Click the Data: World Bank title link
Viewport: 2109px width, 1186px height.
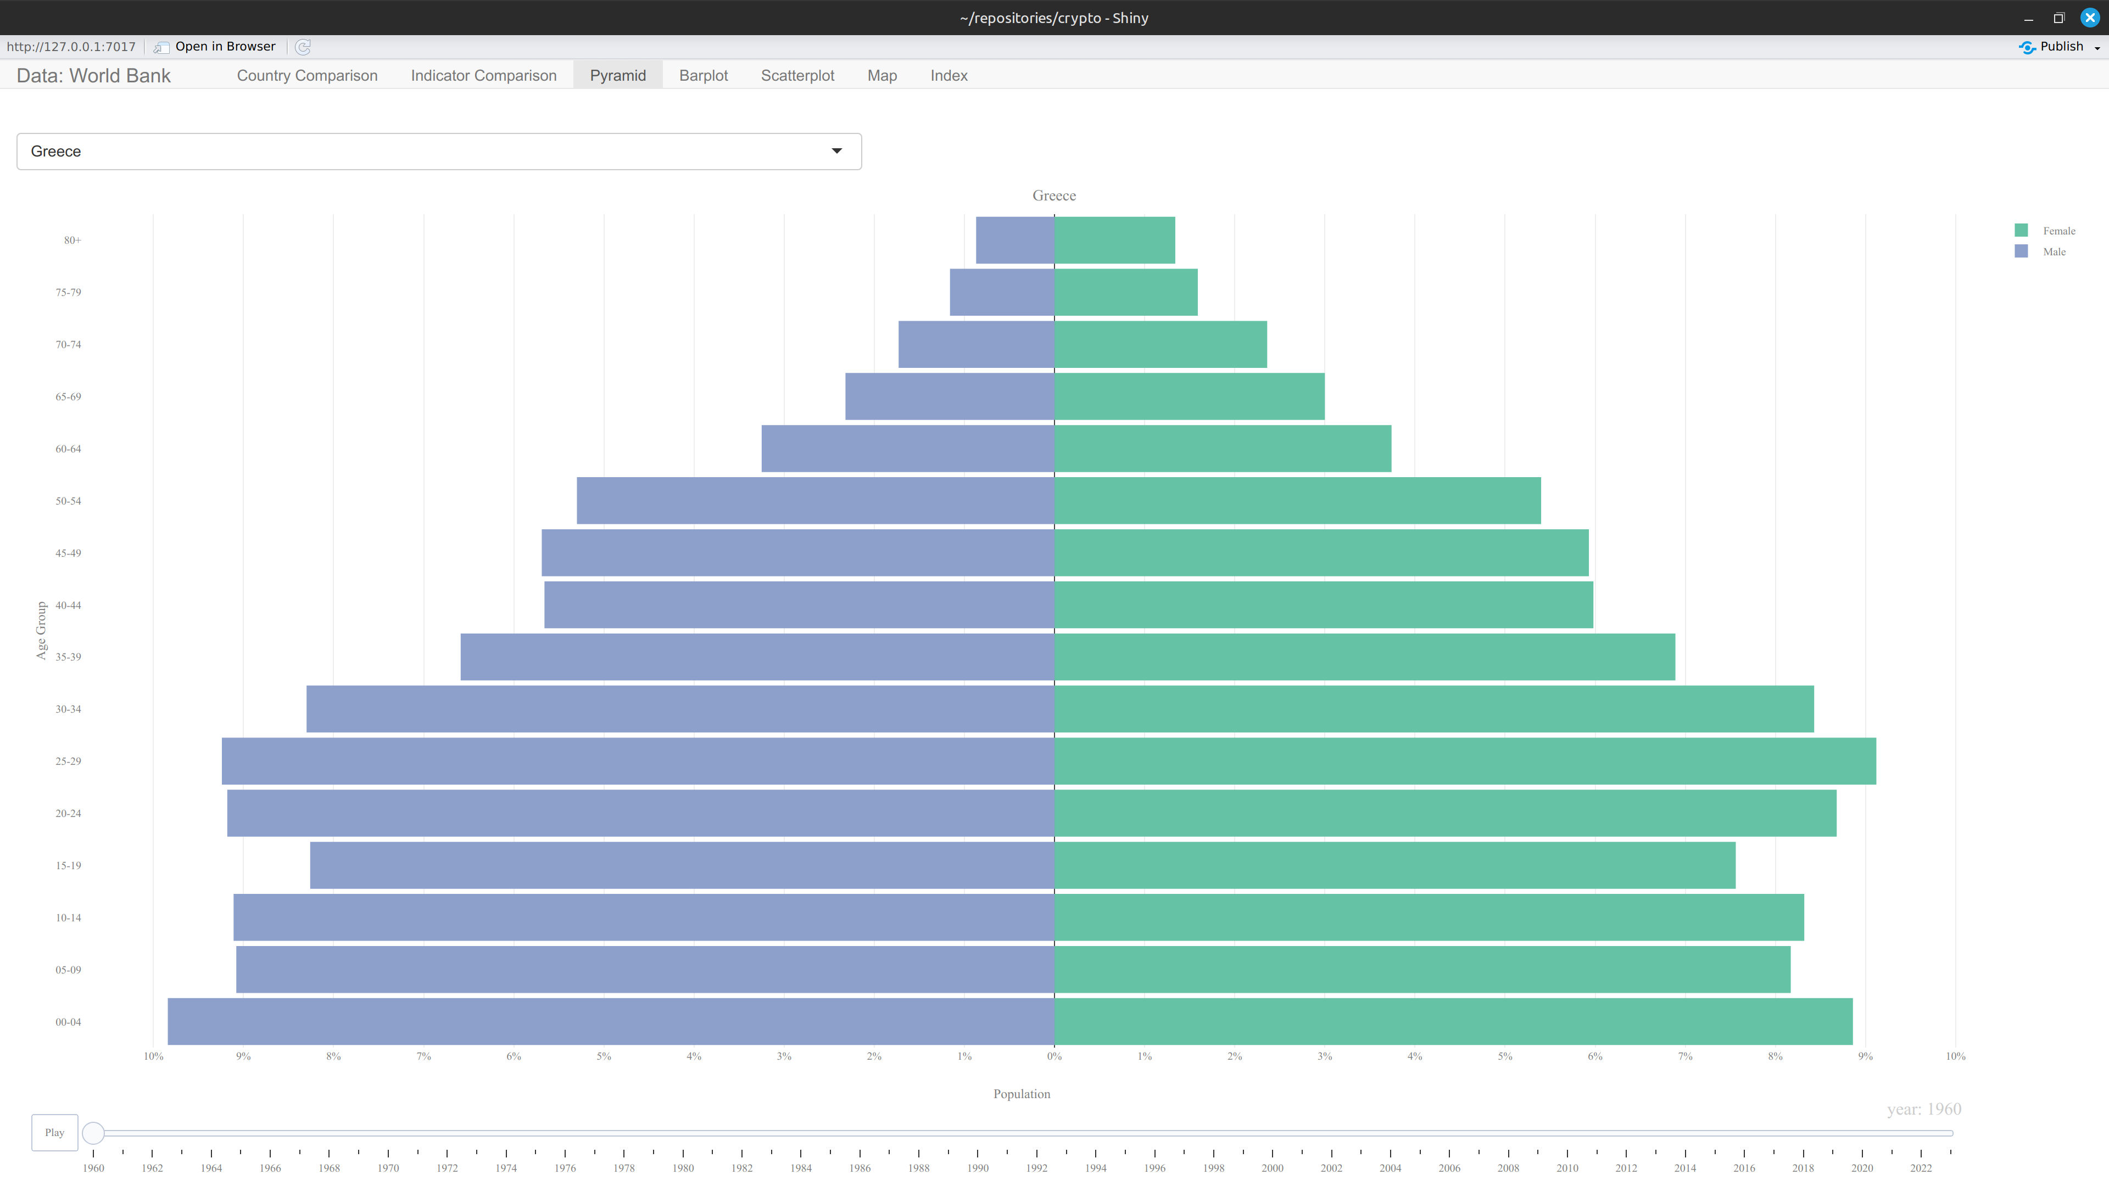click(x=93, y=75)
